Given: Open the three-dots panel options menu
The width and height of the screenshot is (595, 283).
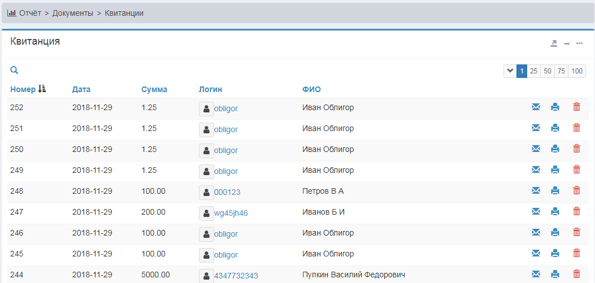Looking at the screenshot, I should (x=579, y=43).
